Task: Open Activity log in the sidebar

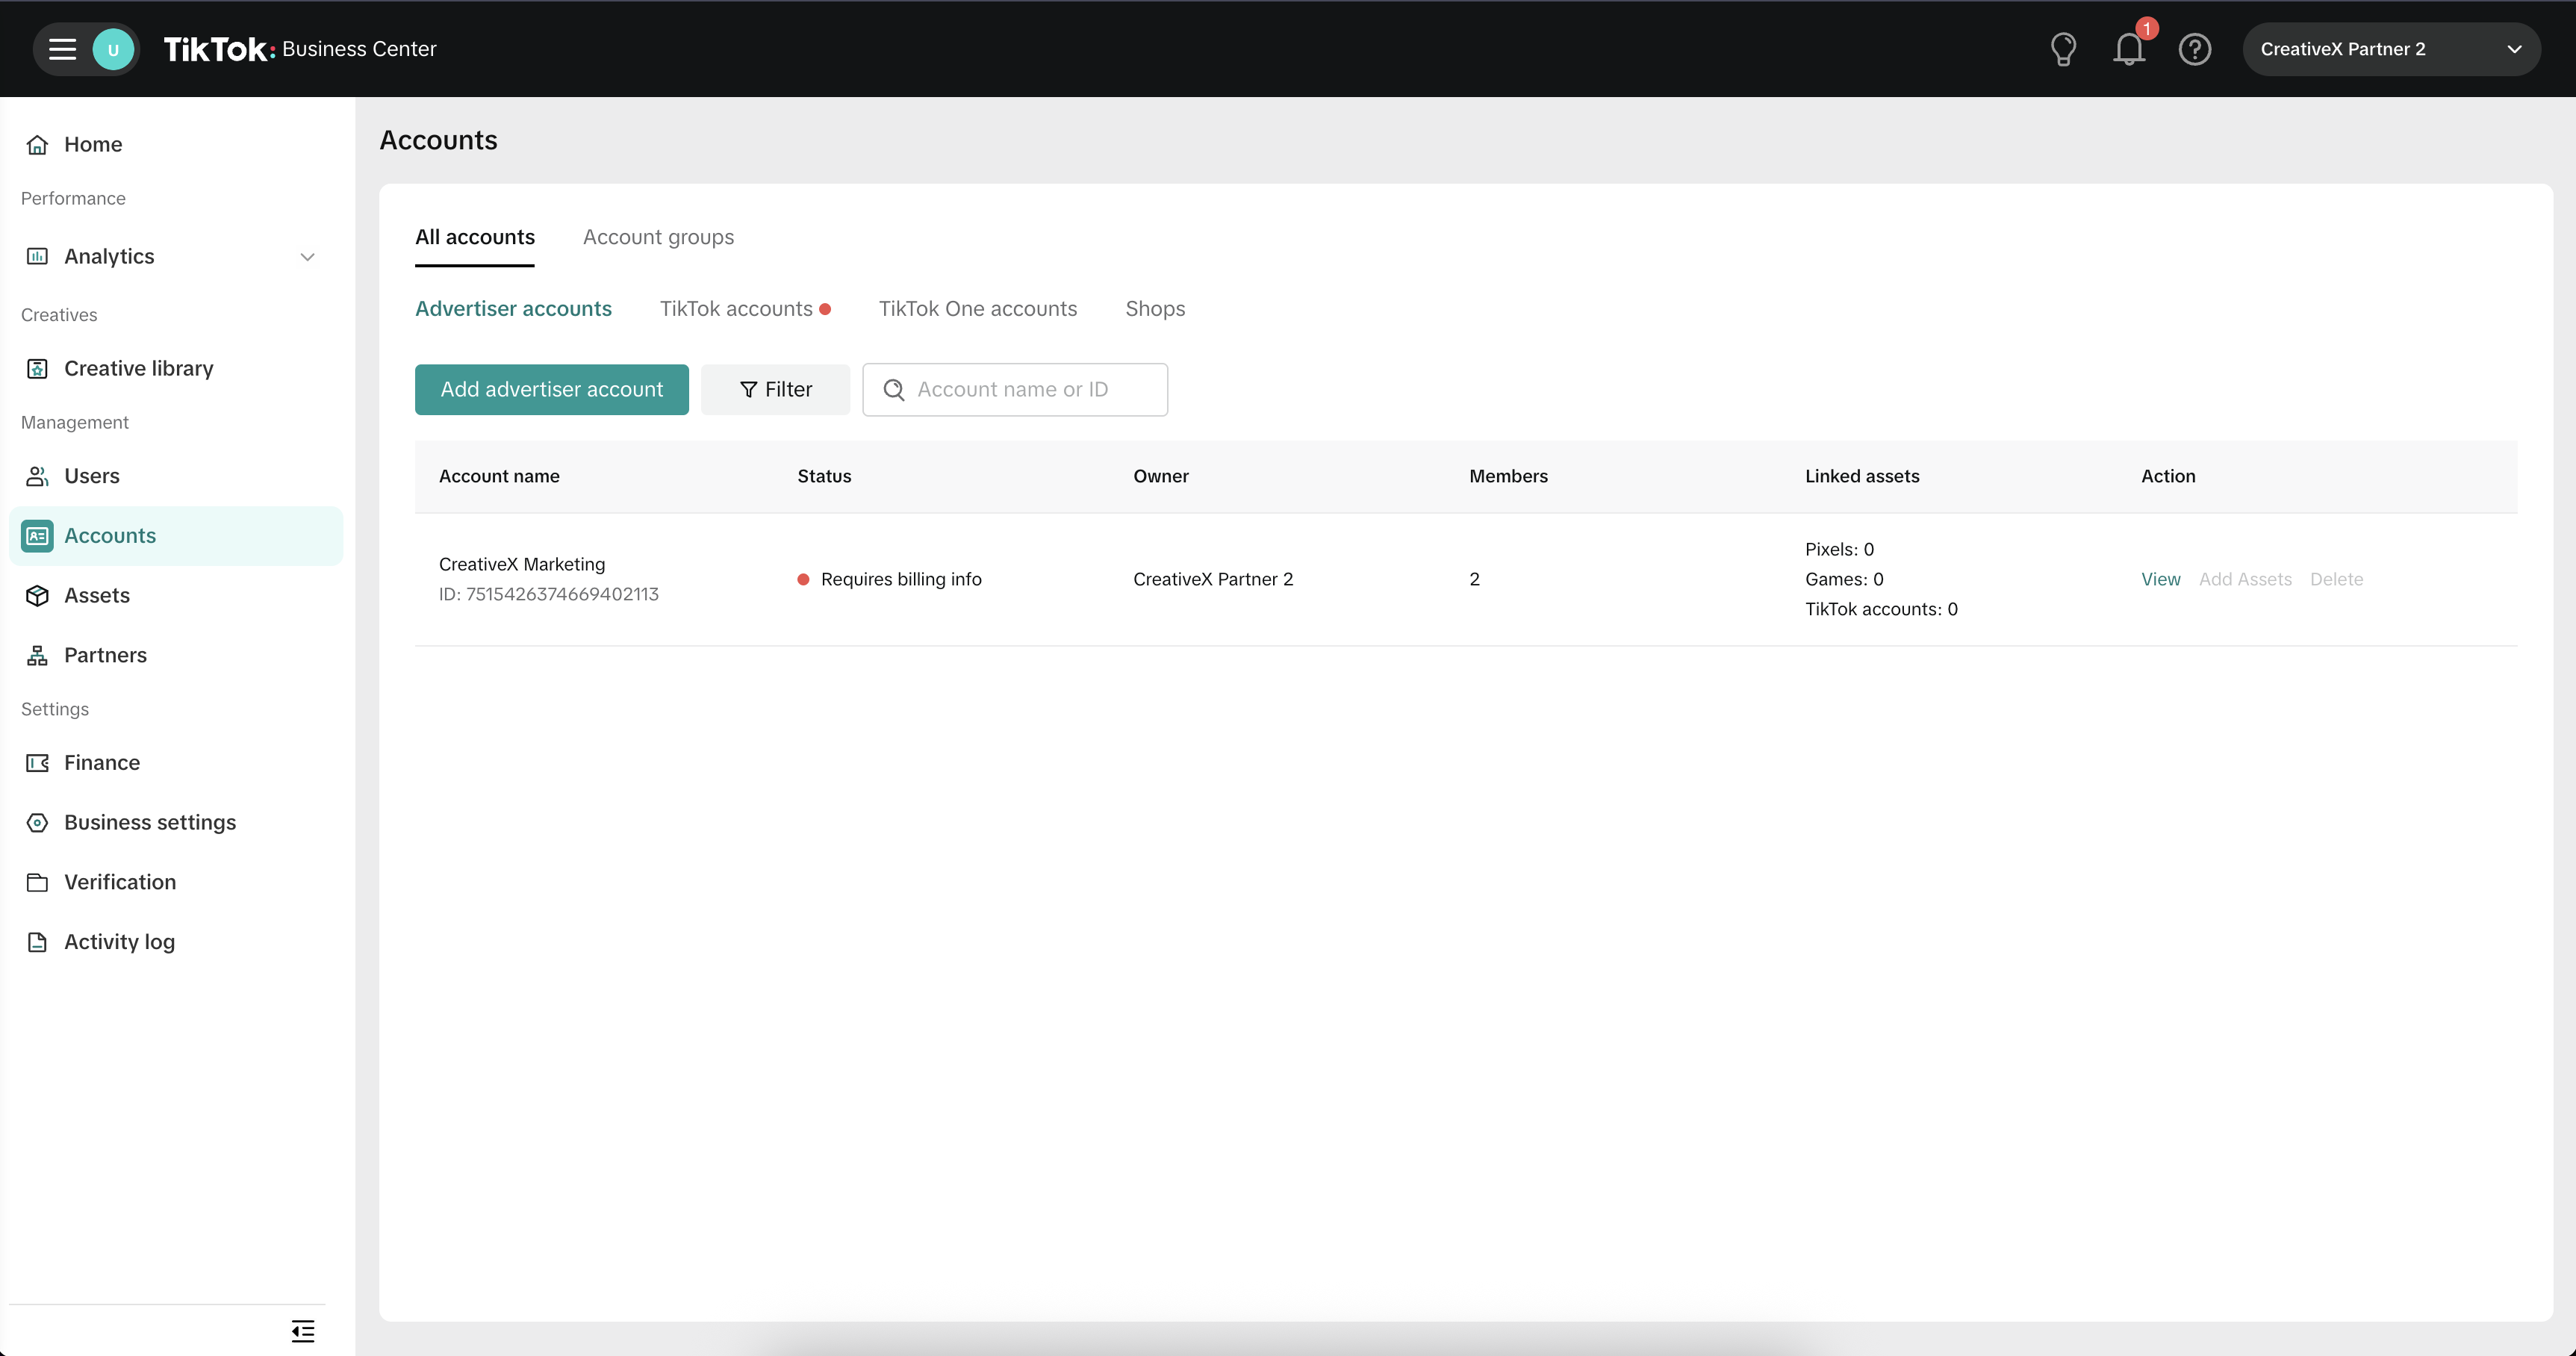Action: coord(176,942)
